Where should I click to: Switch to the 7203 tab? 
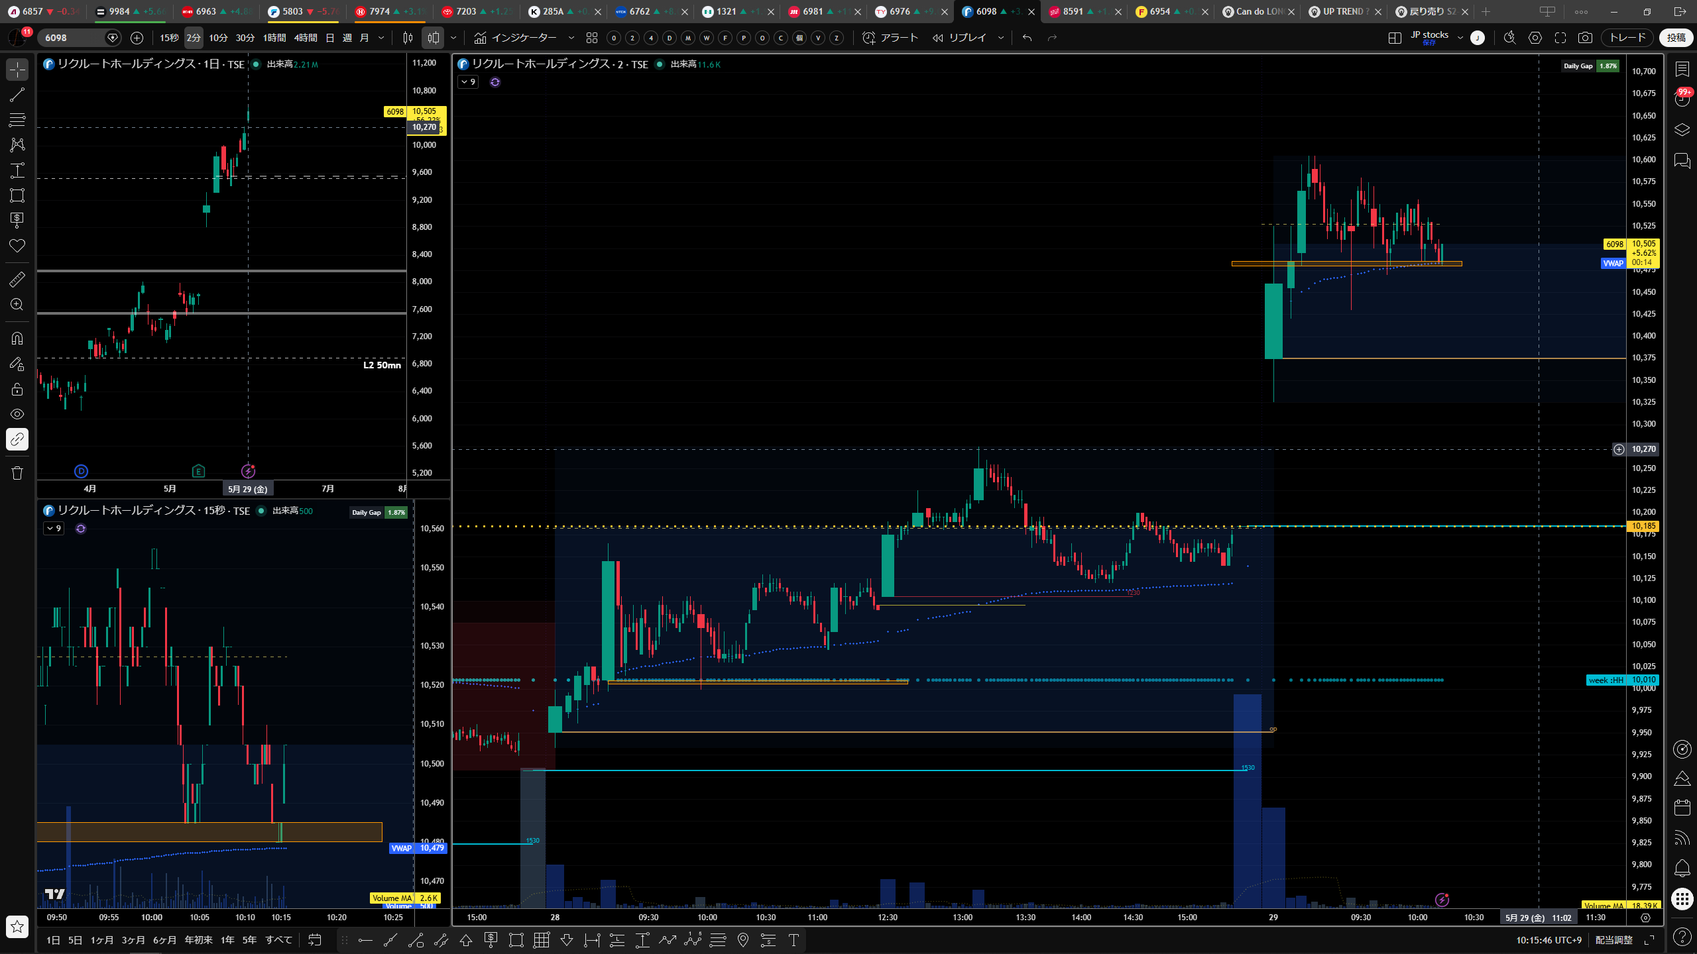tap(477, 11)
